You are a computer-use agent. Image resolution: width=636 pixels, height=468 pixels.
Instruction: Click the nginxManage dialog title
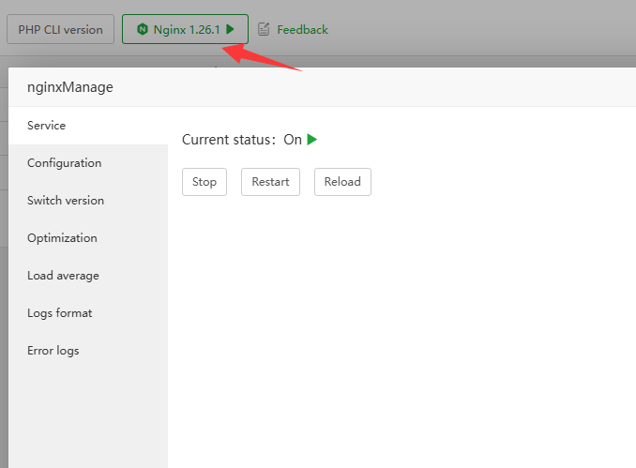70,87
